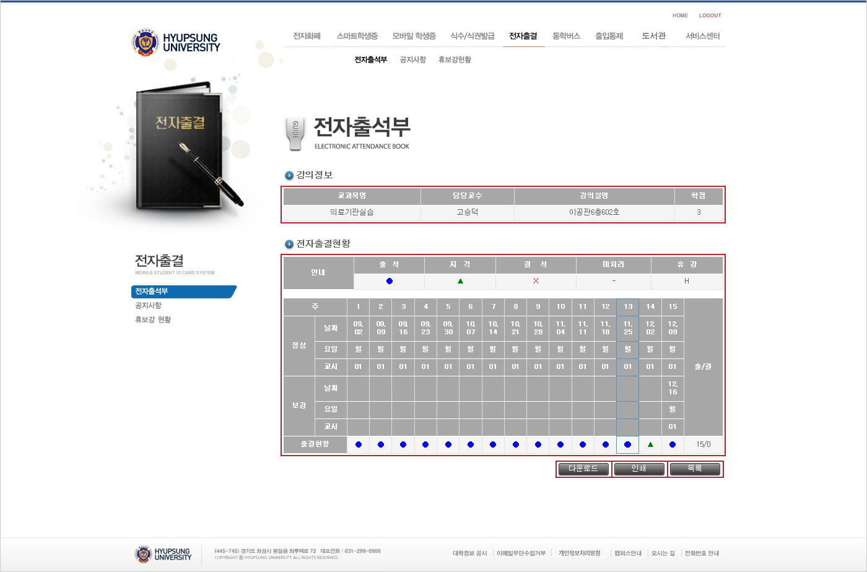The height and width of the screenshot is (572, 867).
Task: Click the 목록 list button
Action: pyautogui.click(x=695, y=469)
